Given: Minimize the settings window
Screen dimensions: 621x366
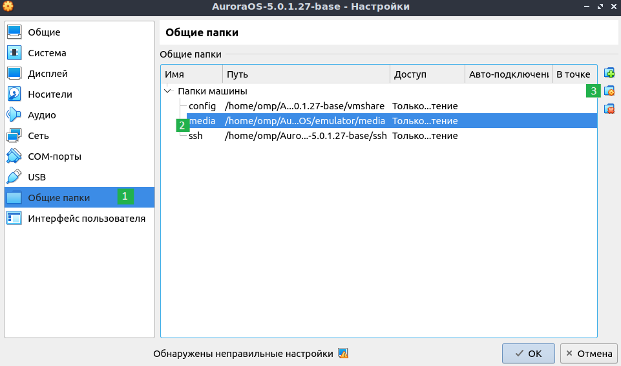Looking at the screenshot, I should point(587,6).
